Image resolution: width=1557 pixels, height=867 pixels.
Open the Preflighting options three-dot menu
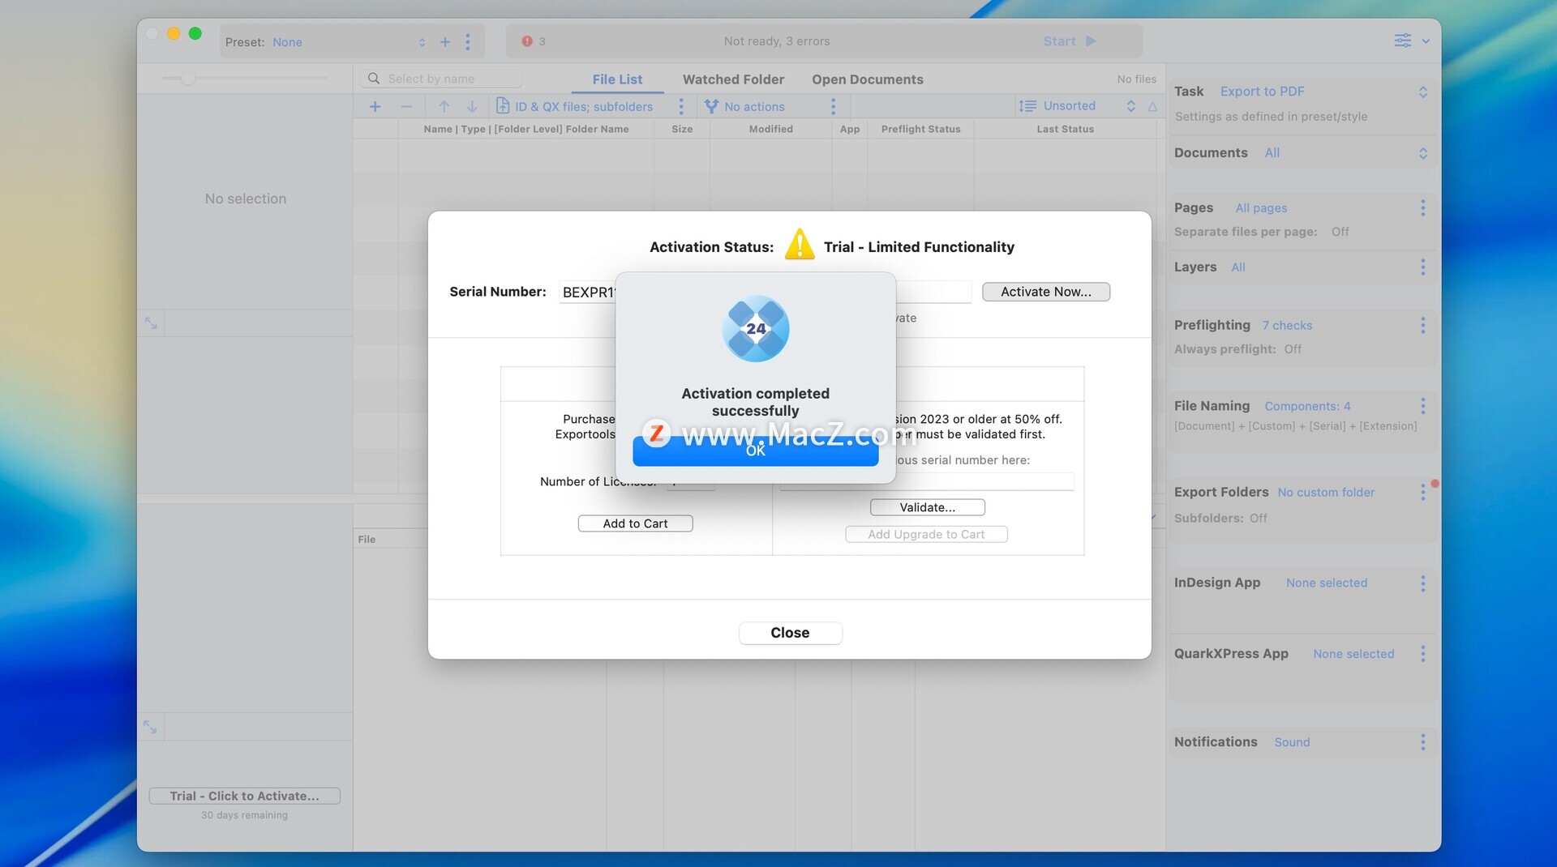(x=1422, y=326)
